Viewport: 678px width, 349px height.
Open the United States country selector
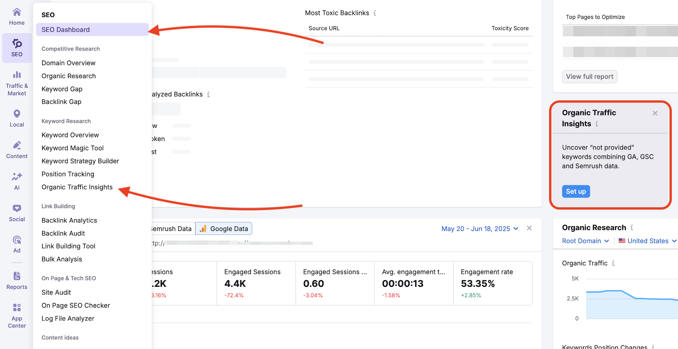[647, 241]
